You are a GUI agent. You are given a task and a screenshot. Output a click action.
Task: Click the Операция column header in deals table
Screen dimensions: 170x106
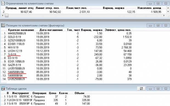pos(39,93)
